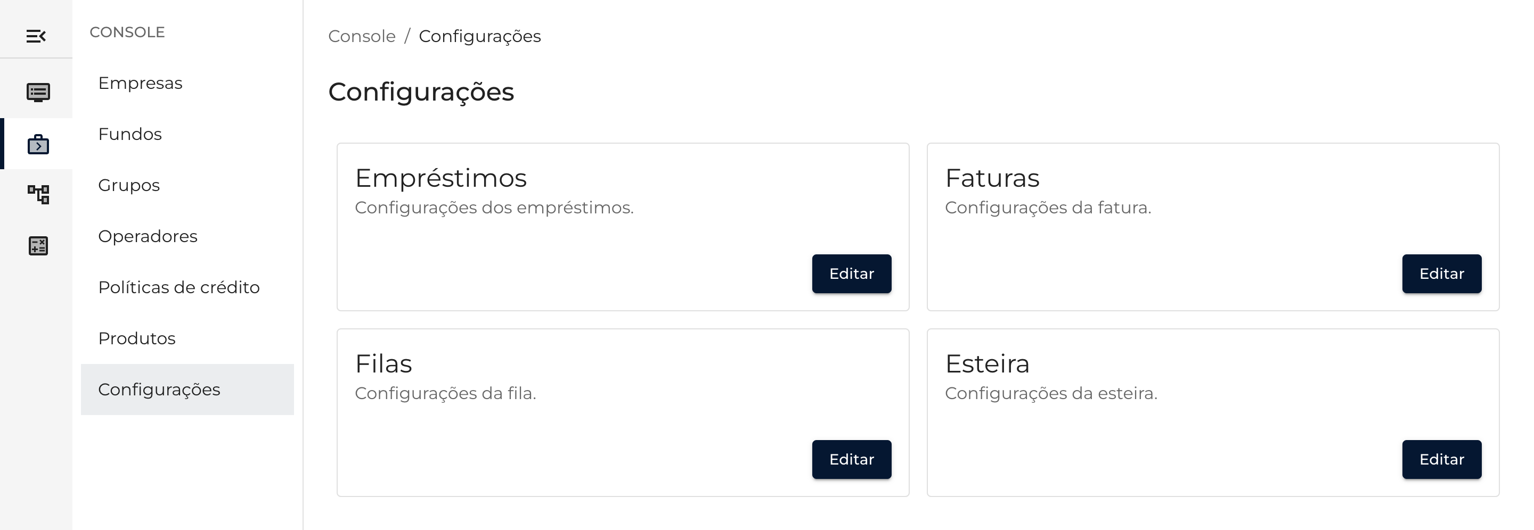
Task: Open the Fundos menu item
Action: tap(130, 135)
